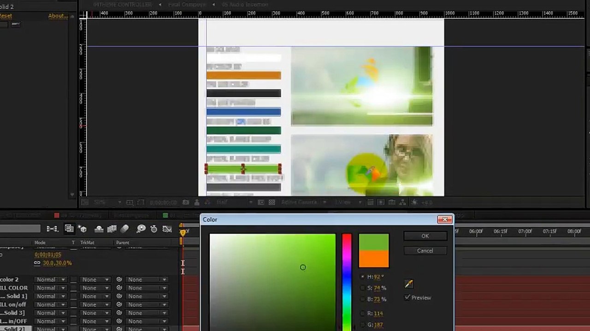Confirm the color with OK
The image size is (590, 331).
point(425,236)
